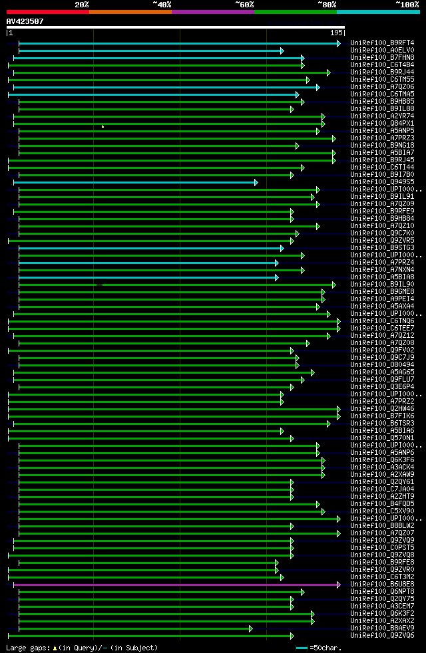Pick hit name UniRef100_Q570N1

382,438
